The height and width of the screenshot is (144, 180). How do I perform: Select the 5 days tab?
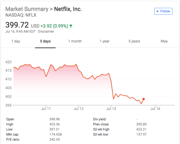(45, 41)
